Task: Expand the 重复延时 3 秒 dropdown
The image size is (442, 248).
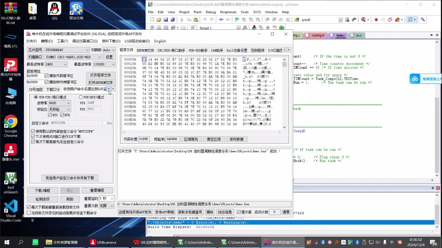Action: (112, 199)
